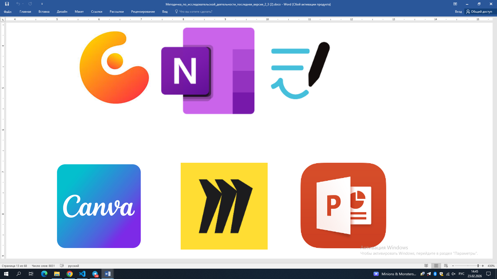
Task: Select the Canva logo image
Action: [99, 206]
